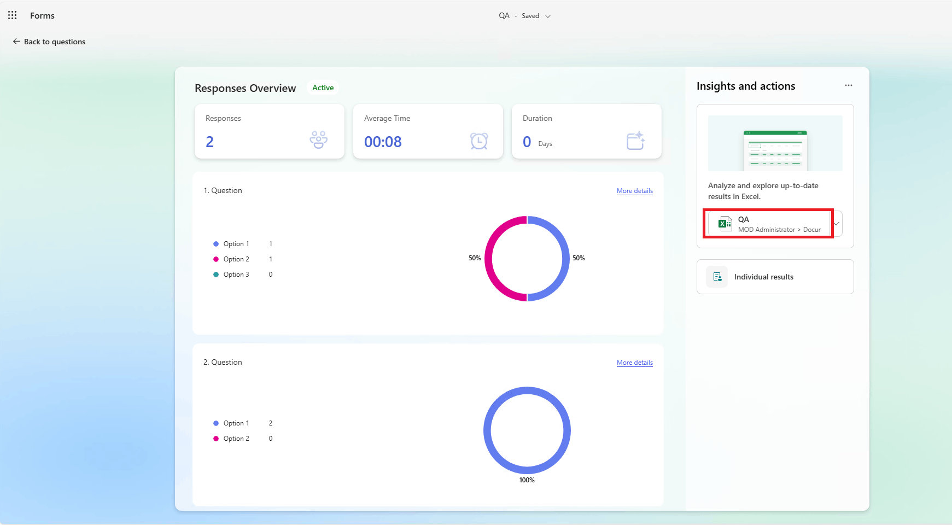Go to the Forms home label
The height and width of the screenshot is (525, 952).
click(x=42, y=16)
